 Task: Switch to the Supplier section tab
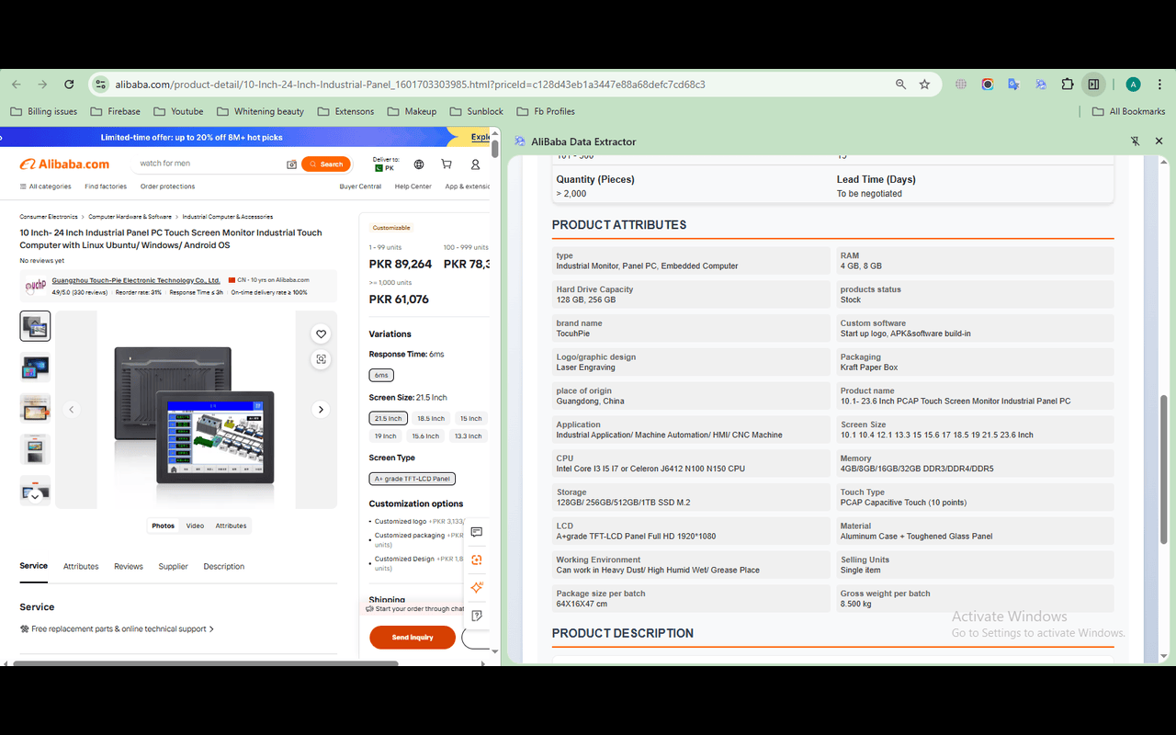coord(173,566)
